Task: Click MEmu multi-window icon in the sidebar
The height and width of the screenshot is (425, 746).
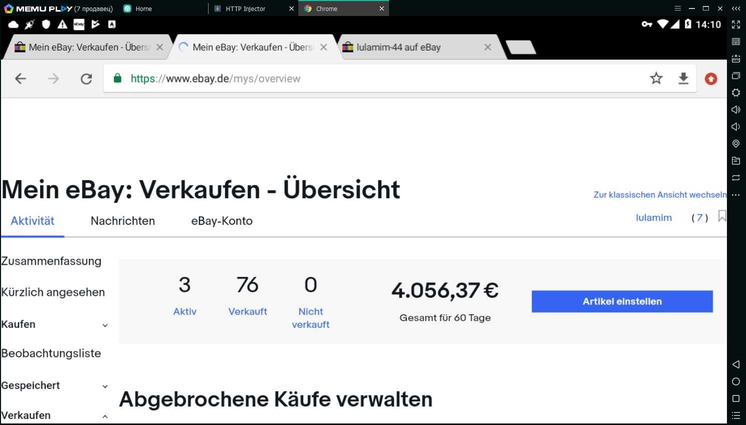Action: coord(736,76)
